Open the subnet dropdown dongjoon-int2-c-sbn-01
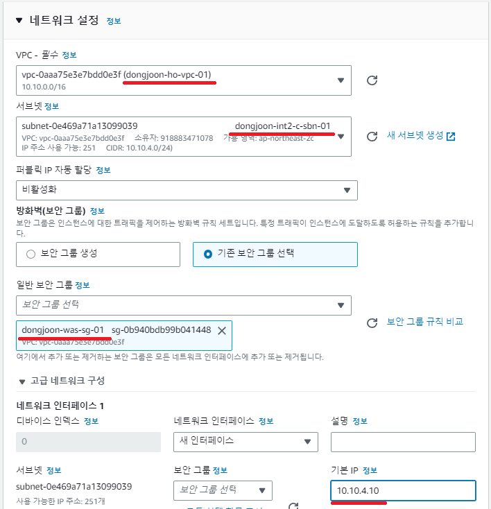Screen dimensions: 491x509 pos(184,137)
